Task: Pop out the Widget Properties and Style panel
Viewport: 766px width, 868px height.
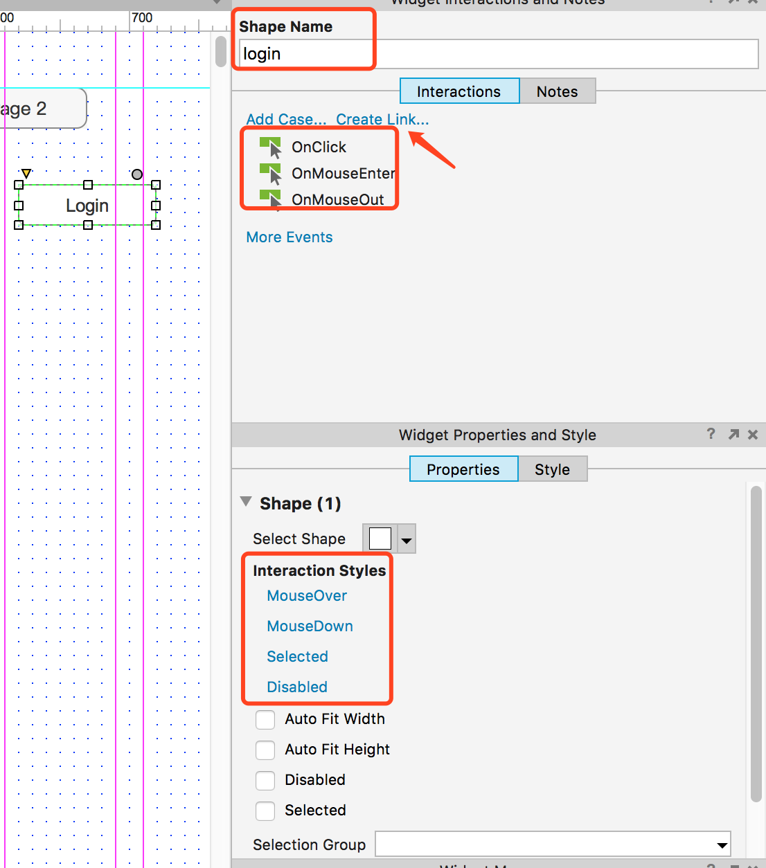Action: (733, 434)
